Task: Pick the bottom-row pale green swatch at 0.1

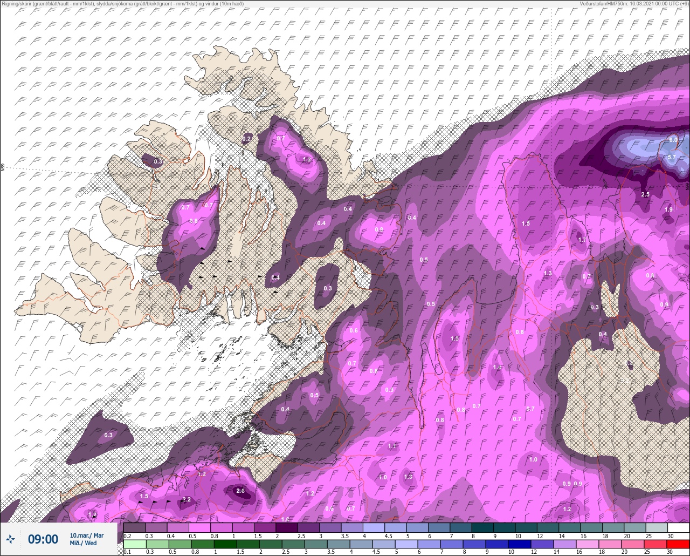Action: pyautogui.click(x=134, y=544)
